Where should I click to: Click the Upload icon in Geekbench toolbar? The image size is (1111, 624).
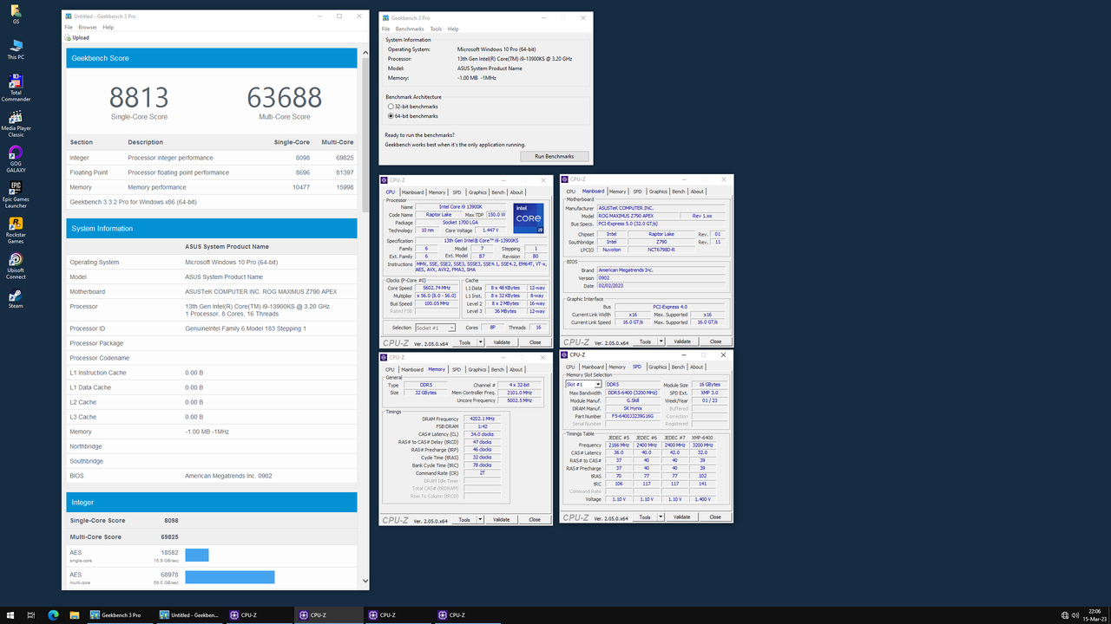pos(69,37)
